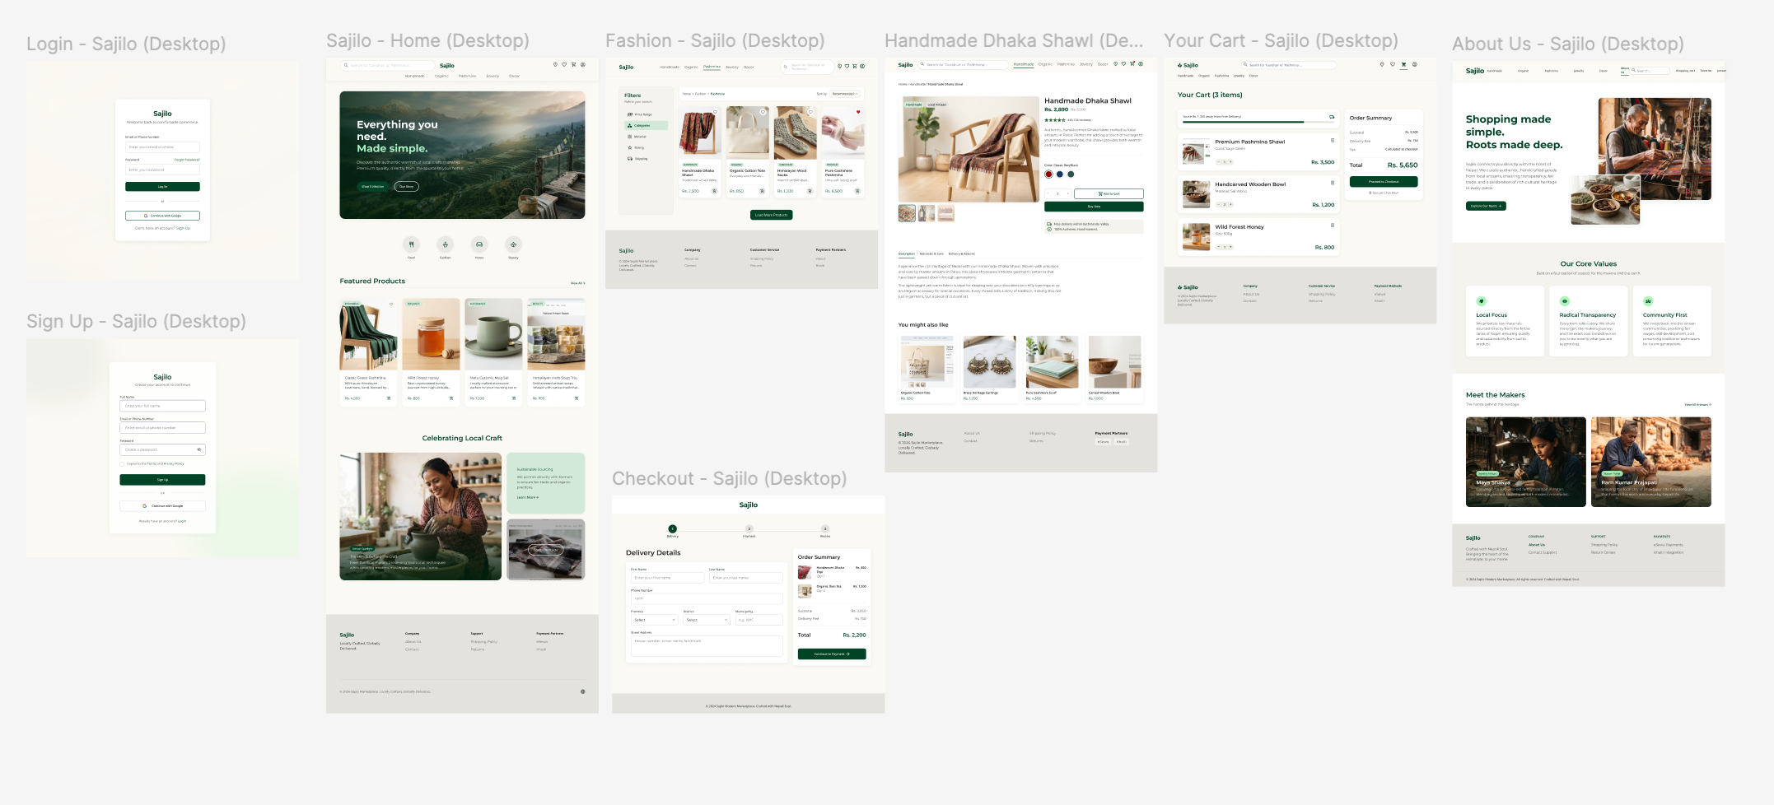Select the Fashion category icon on Home
This screenshot has height=805, width=1774.
click(445, 244)
